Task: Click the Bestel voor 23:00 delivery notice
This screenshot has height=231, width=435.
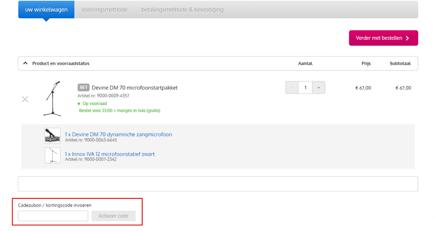Action: [x=120, y=110]
